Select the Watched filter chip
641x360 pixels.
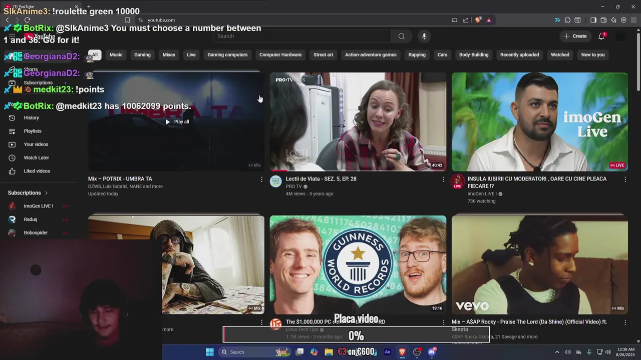pyautogui.click(x=560, y=55)
